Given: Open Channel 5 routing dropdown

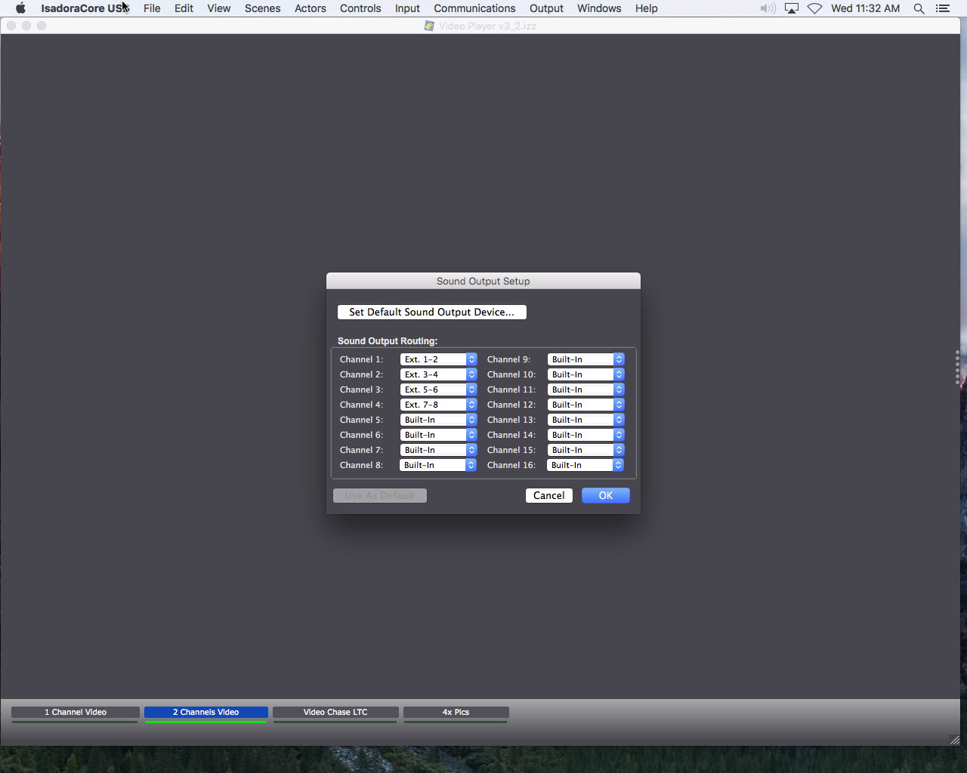Looking at the screenshot, I should (438, 420).
